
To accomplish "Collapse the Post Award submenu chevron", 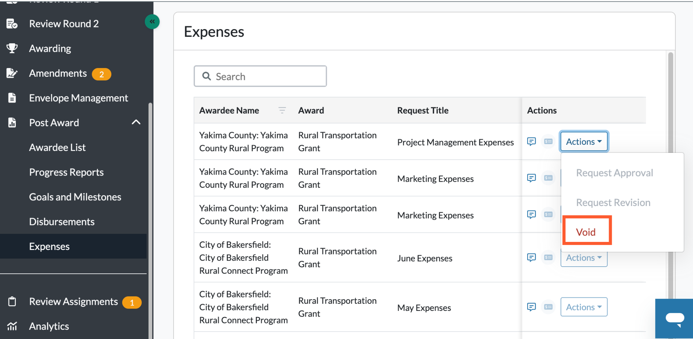I will (x=136, y=122).
